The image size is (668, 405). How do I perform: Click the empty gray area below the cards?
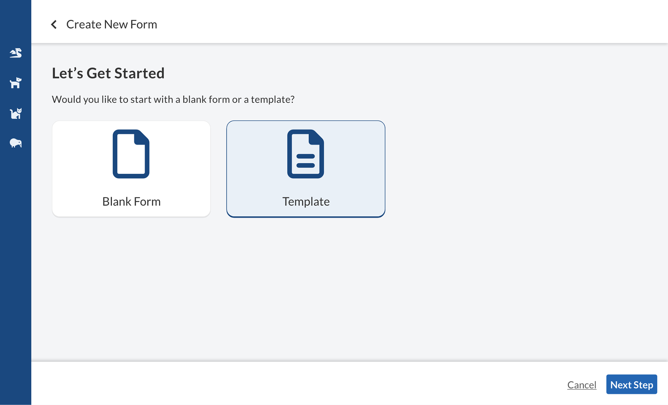point(348,289)
